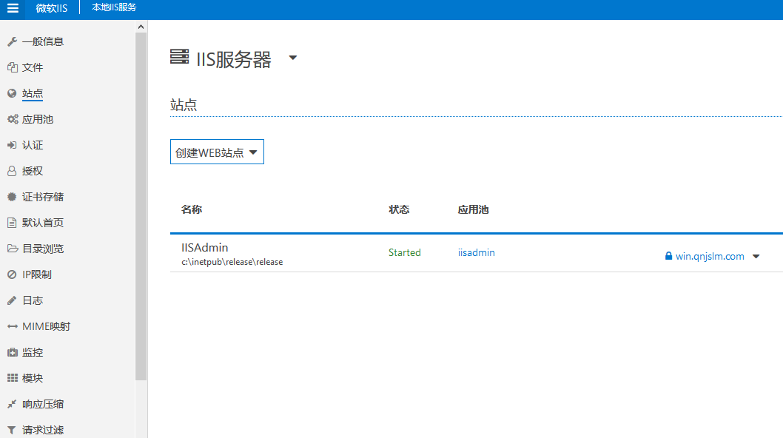Viewport: 783px width, 438px height.
Task: Click the gears icon beside 应用池
Action: pyautogui.click(x=13, y=119)
